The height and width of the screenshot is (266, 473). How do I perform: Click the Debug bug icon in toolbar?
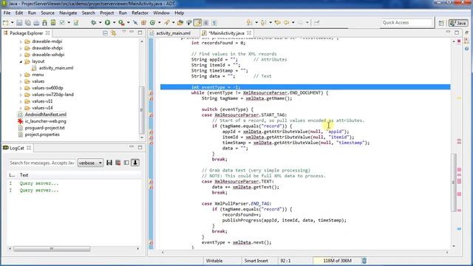point(94,23)
